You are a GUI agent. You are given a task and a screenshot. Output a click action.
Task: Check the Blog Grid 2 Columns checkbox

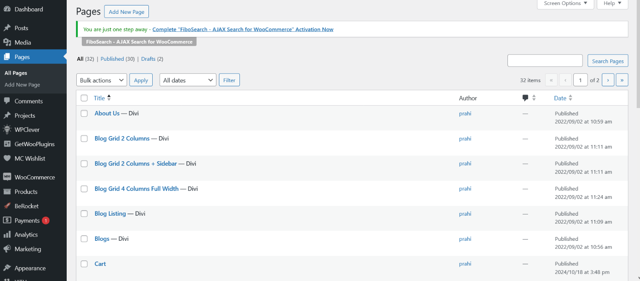(84, 139)
